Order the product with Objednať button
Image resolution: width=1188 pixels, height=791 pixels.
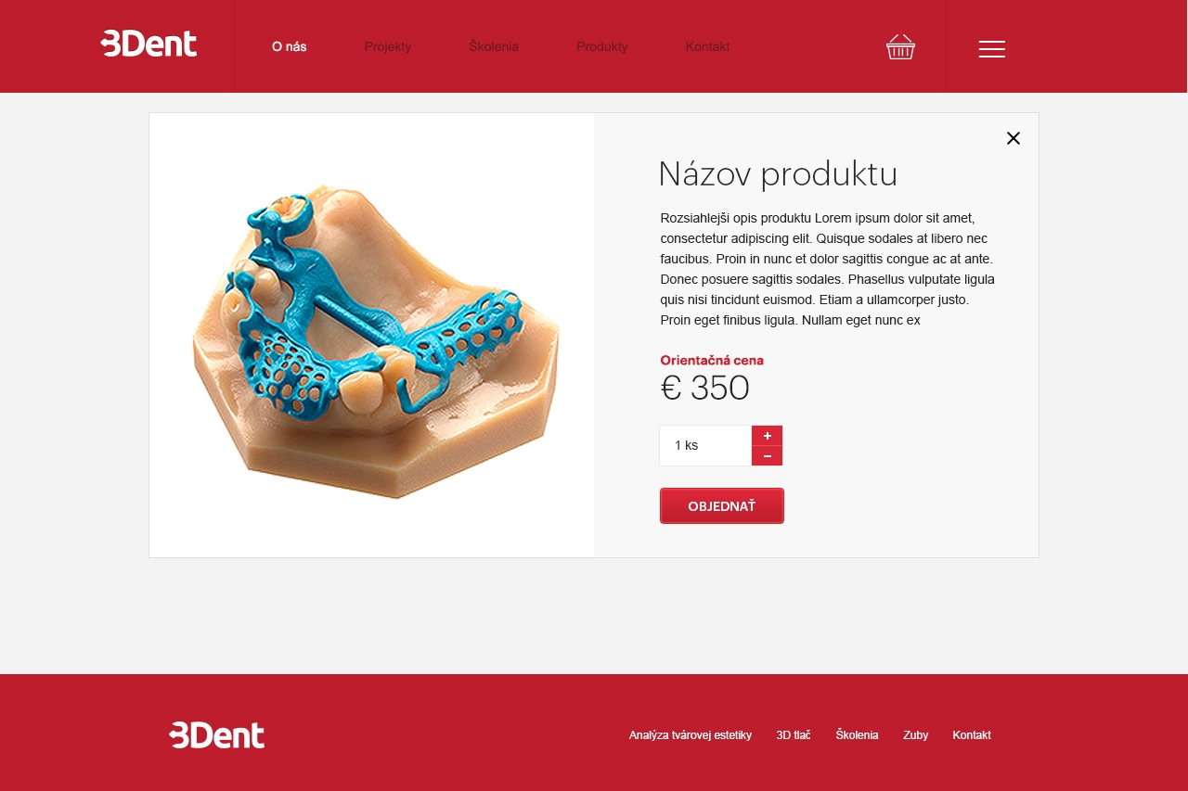point(722,506)
